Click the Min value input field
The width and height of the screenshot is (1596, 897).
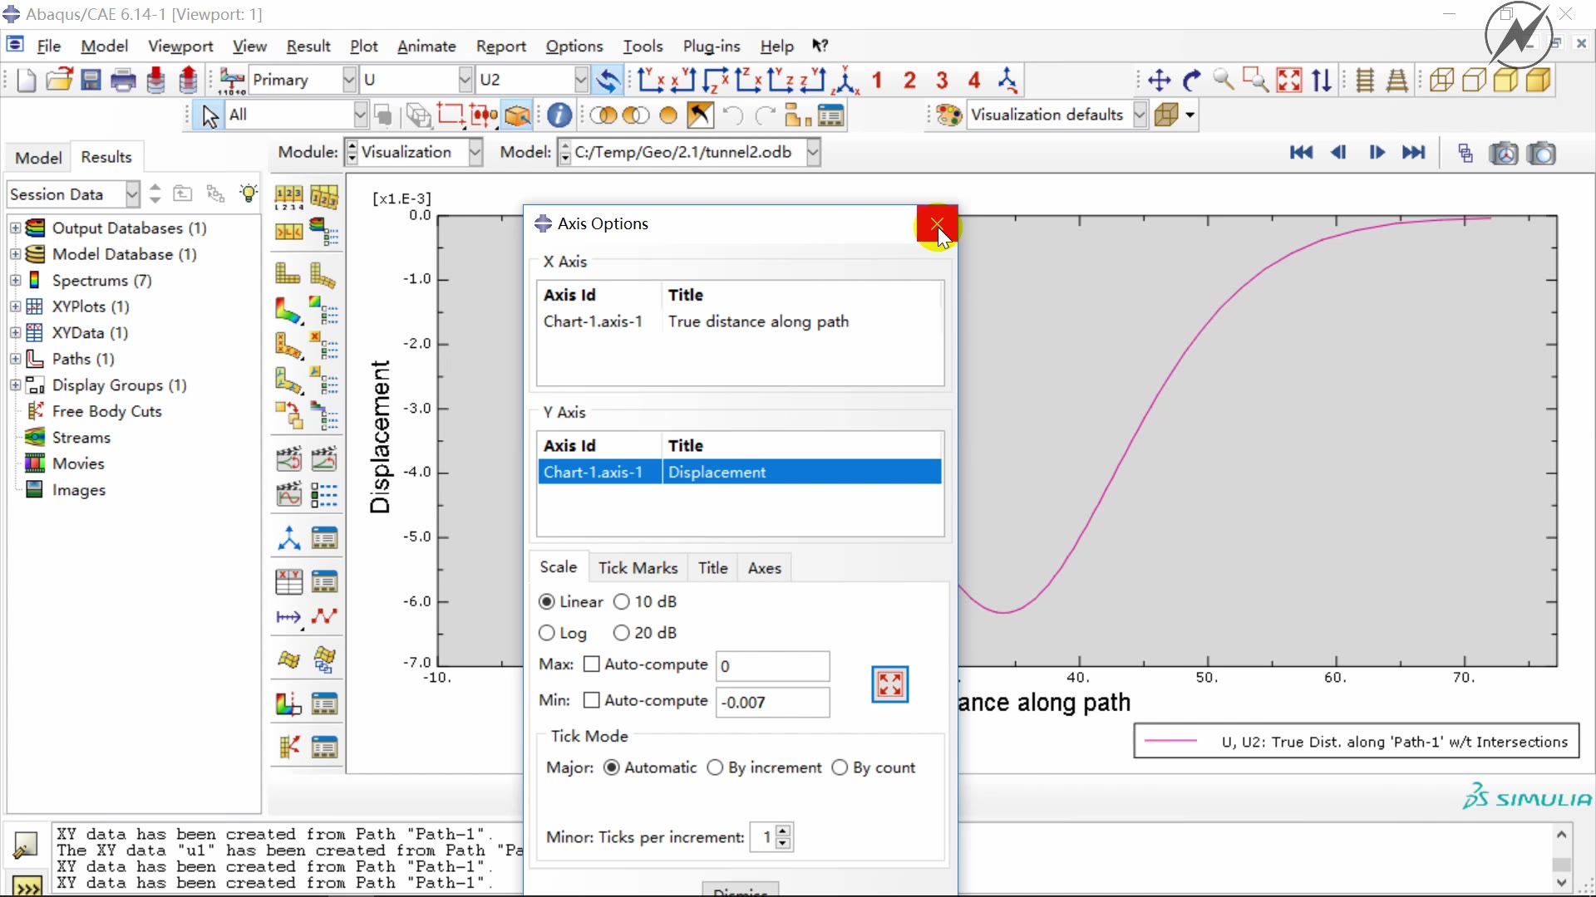tap(772, 703)
